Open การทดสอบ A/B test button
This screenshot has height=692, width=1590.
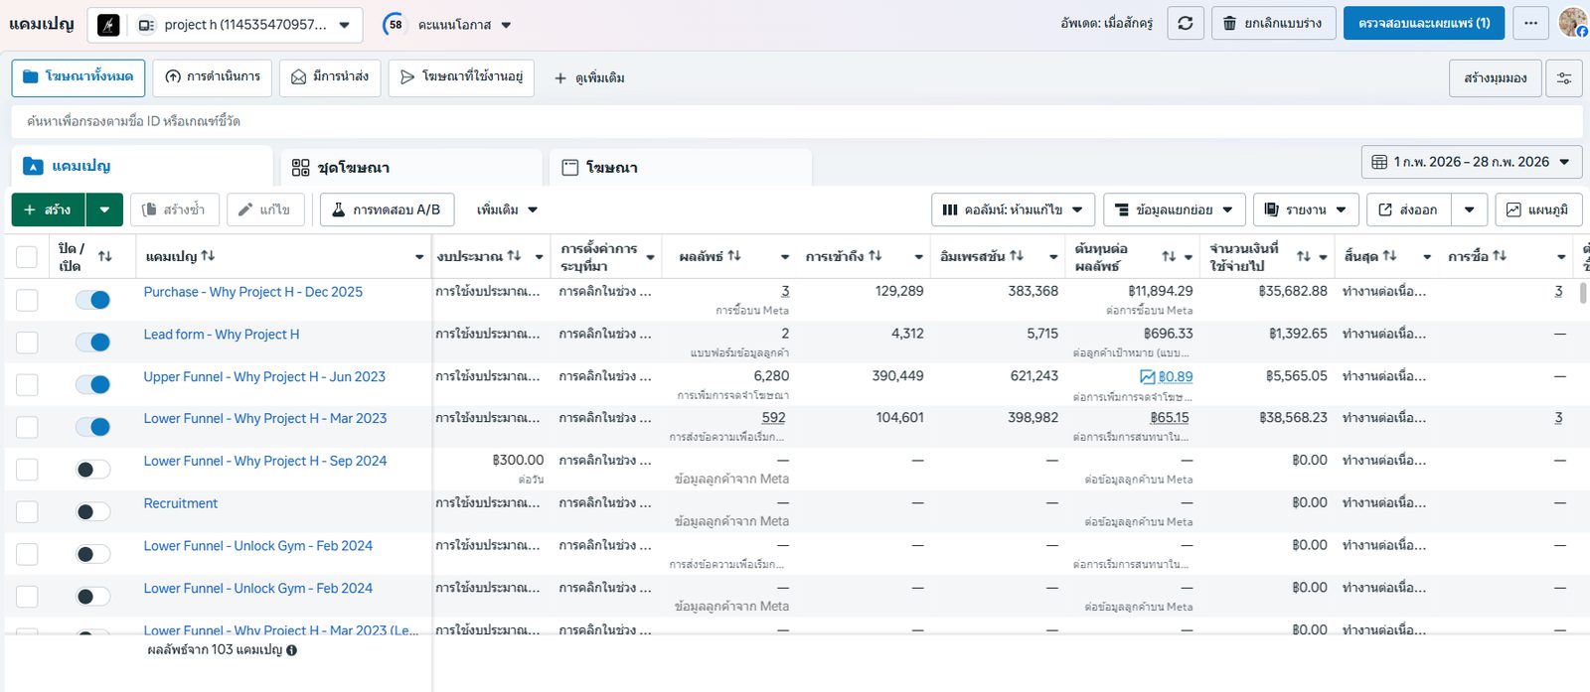[x=387, y=209]
